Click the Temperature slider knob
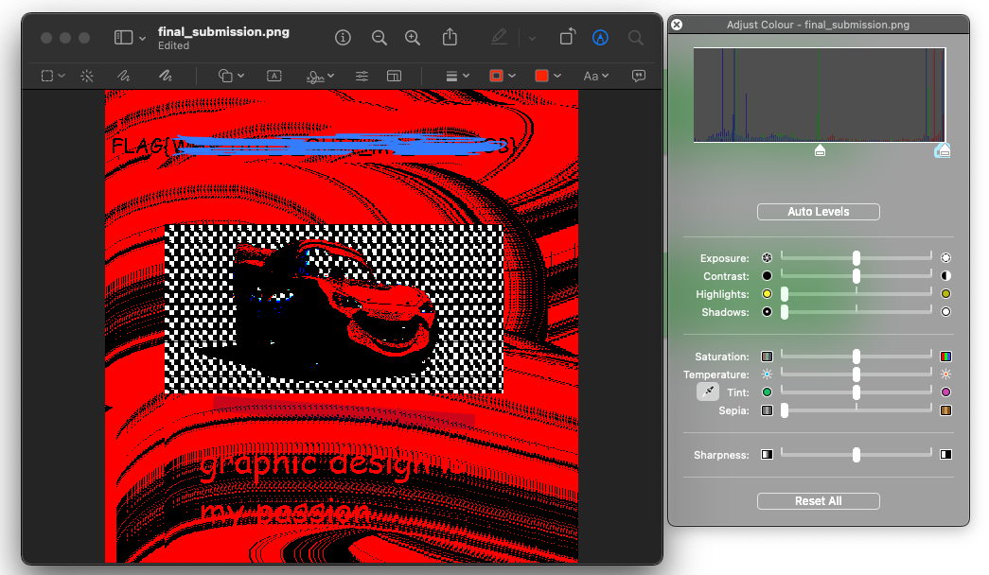The image size is (989, 575). pos(856,375)
